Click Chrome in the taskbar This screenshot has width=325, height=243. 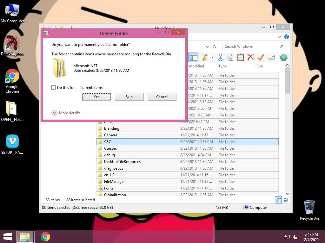click(45, 237)
